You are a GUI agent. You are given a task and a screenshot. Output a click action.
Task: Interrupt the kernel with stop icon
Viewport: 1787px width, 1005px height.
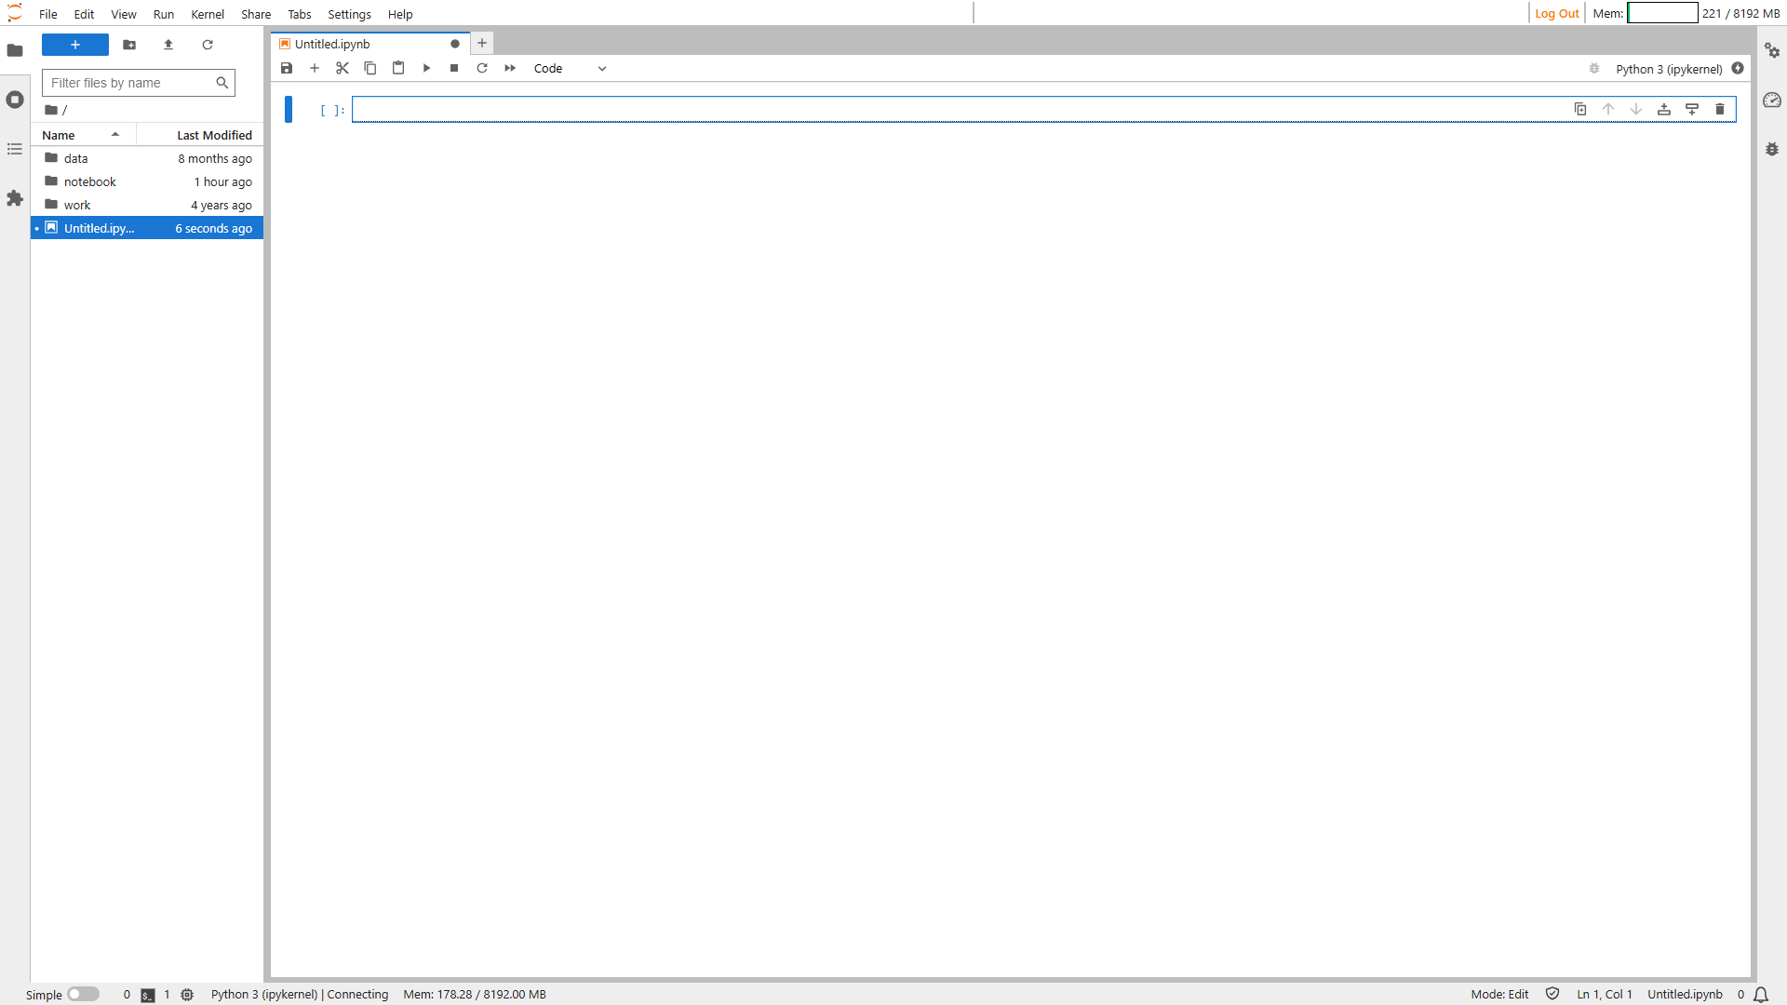(x=454, y=68)
